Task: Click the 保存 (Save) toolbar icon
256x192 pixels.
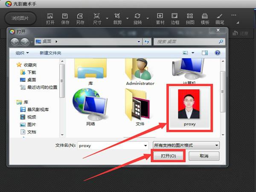Action: pyautogui.click(x=65, y=18)
